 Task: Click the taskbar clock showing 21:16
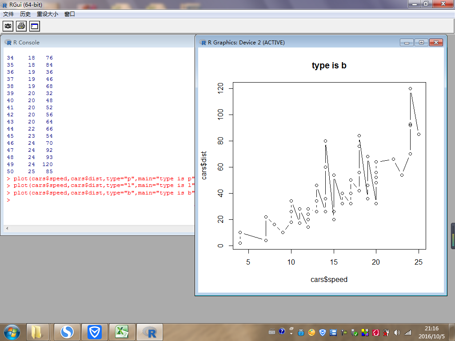431,332
